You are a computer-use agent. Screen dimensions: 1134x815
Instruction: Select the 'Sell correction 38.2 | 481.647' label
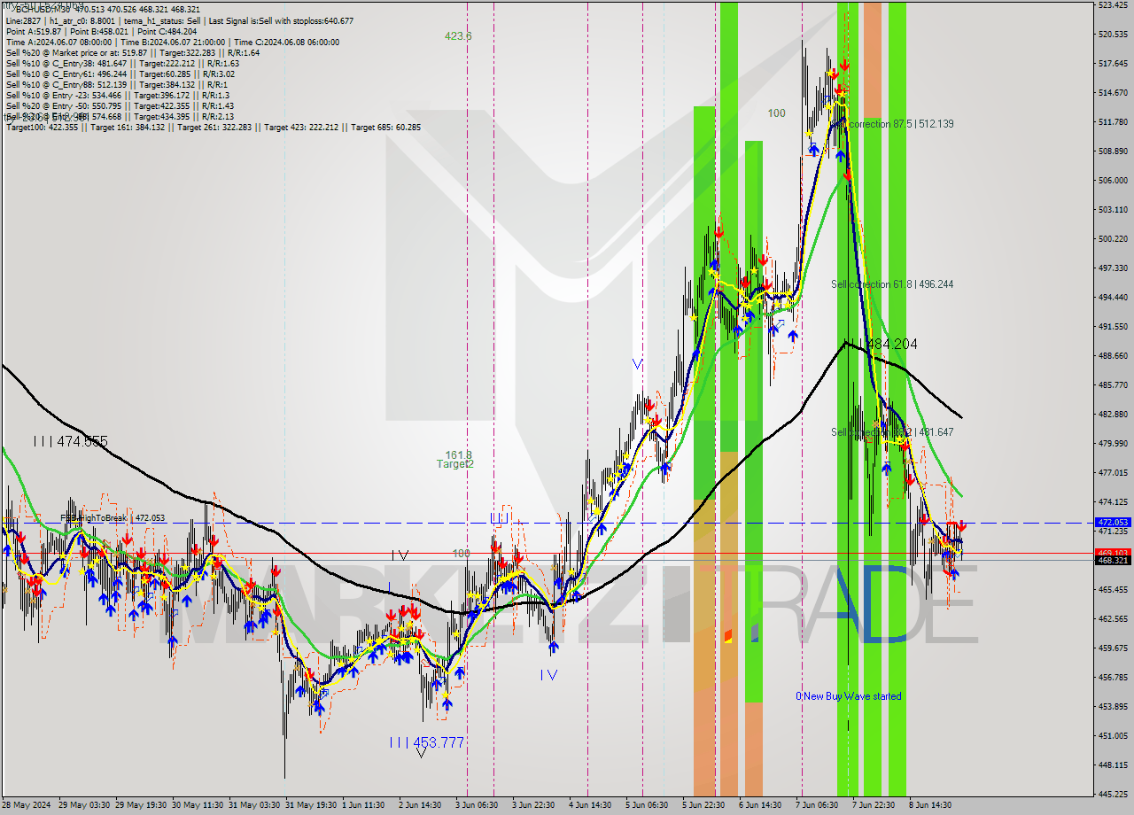(892, 432)
